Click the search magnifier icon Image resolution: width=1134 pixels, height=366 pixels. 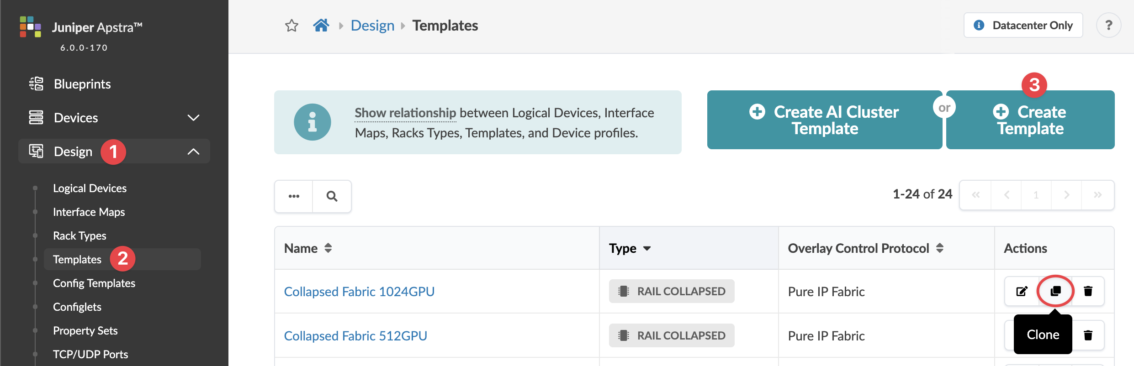[x=332, y=196]
